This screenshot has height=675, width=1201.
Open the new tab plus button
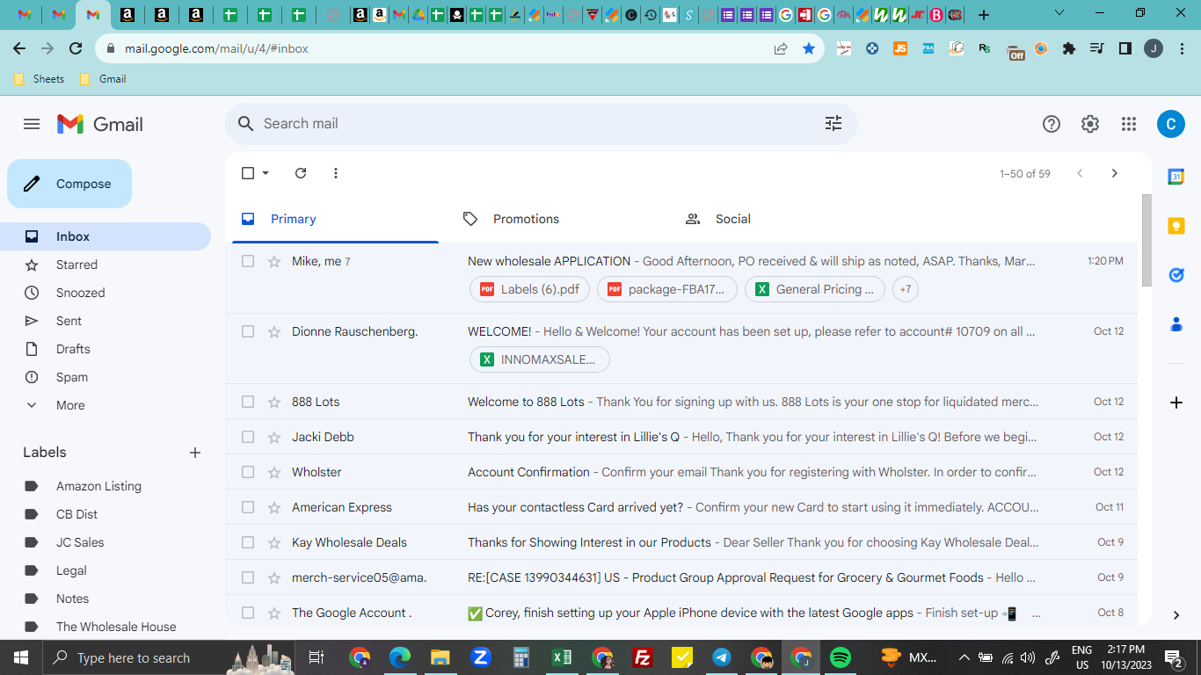[984, 15]
